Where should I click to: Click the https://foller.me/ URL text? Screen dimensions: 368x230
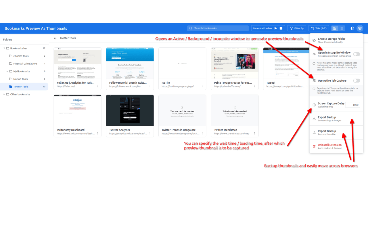click(x=66, y=86)
